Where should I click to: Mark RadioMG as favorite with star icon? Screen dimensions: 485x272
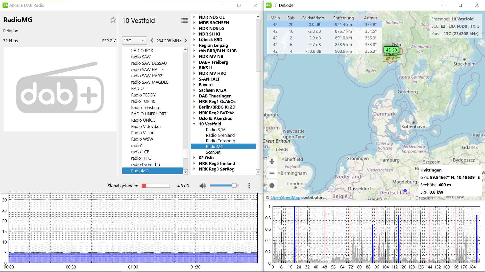point(113,20)
